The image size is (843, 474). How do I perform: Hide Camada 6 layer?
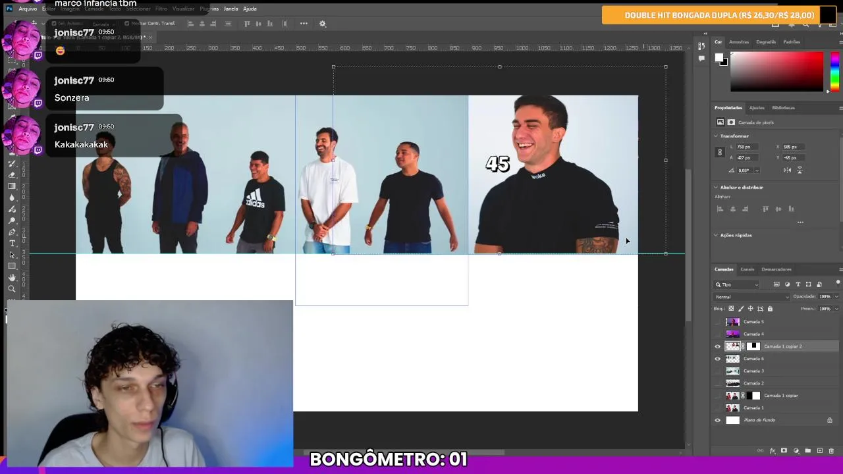coord(718,359)
